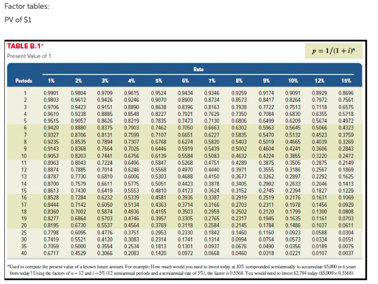Viewport: 378px width, 284px height.
Task: Select the 15% column header
Action: pyautogui.click(x=346, y=81)
